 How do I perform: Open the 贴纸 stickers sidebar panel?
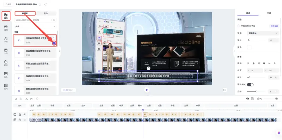coord(6,63)
